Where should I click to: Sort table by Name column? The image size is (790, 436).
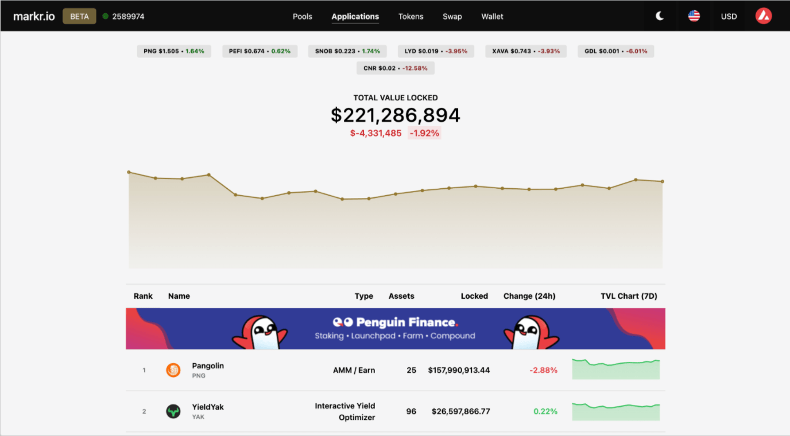point(179,296)
